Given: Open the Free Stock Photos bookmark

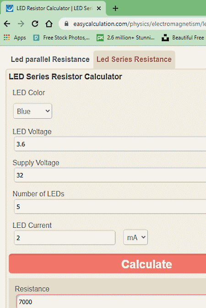Looking at the screenshot, I should [61, 38].
